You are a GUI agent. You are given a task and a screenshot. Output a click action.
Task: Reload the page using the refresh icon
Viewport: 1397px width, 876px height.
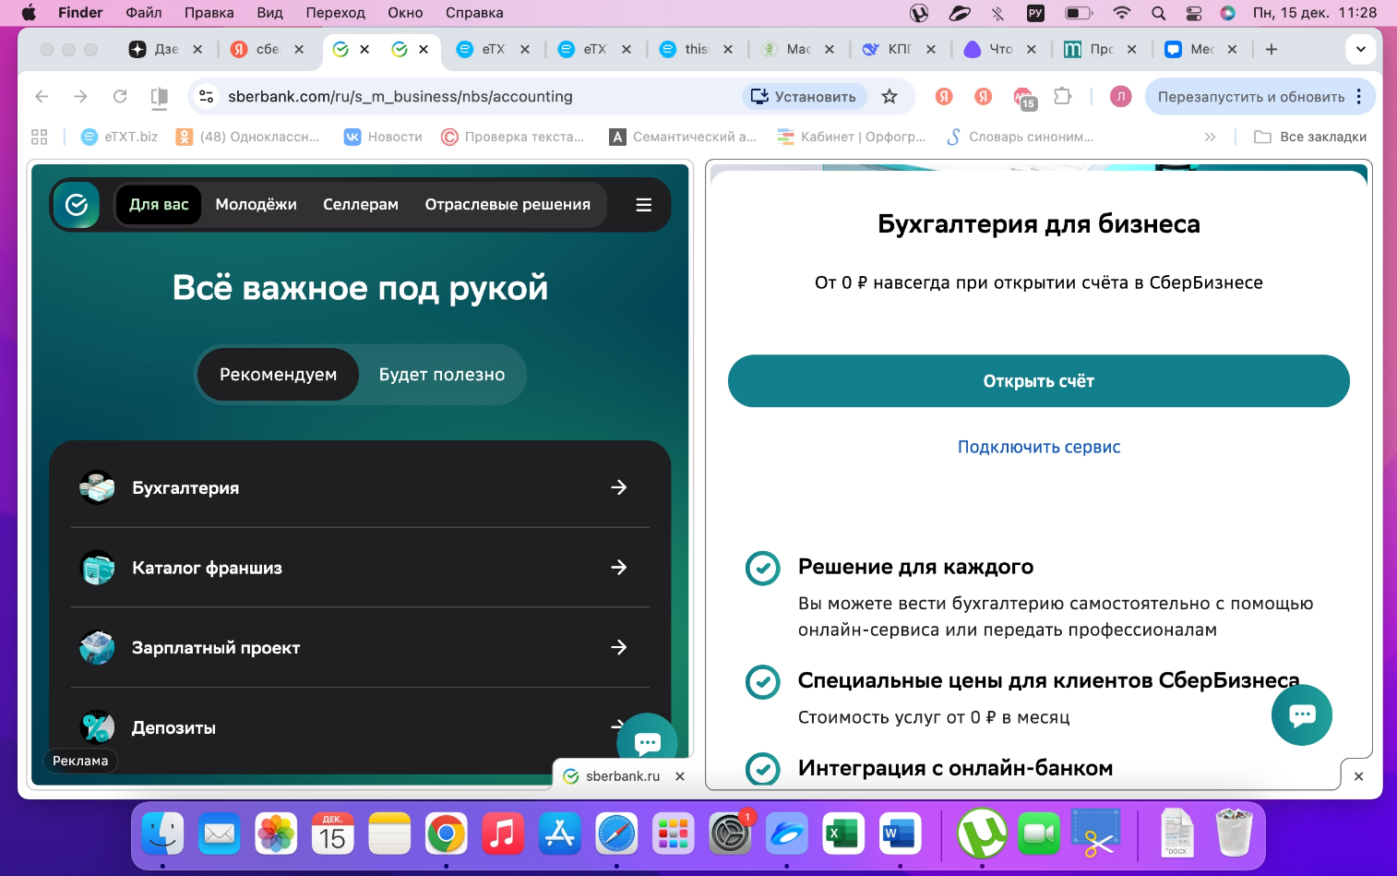(x=120, y=97)
